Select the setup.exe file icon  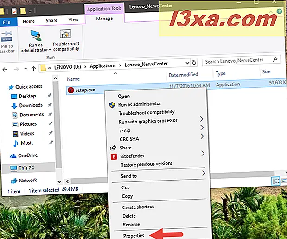[x=71, y=90]
